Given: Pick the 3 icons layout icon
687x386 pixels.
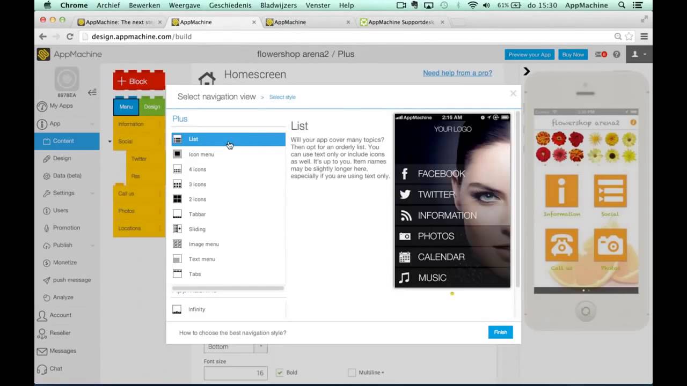Looking at the screenshot, I should 177,184.
